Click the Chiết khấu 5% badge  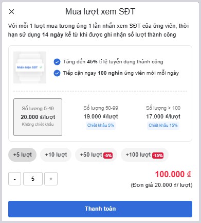click(x=101, y=125)
